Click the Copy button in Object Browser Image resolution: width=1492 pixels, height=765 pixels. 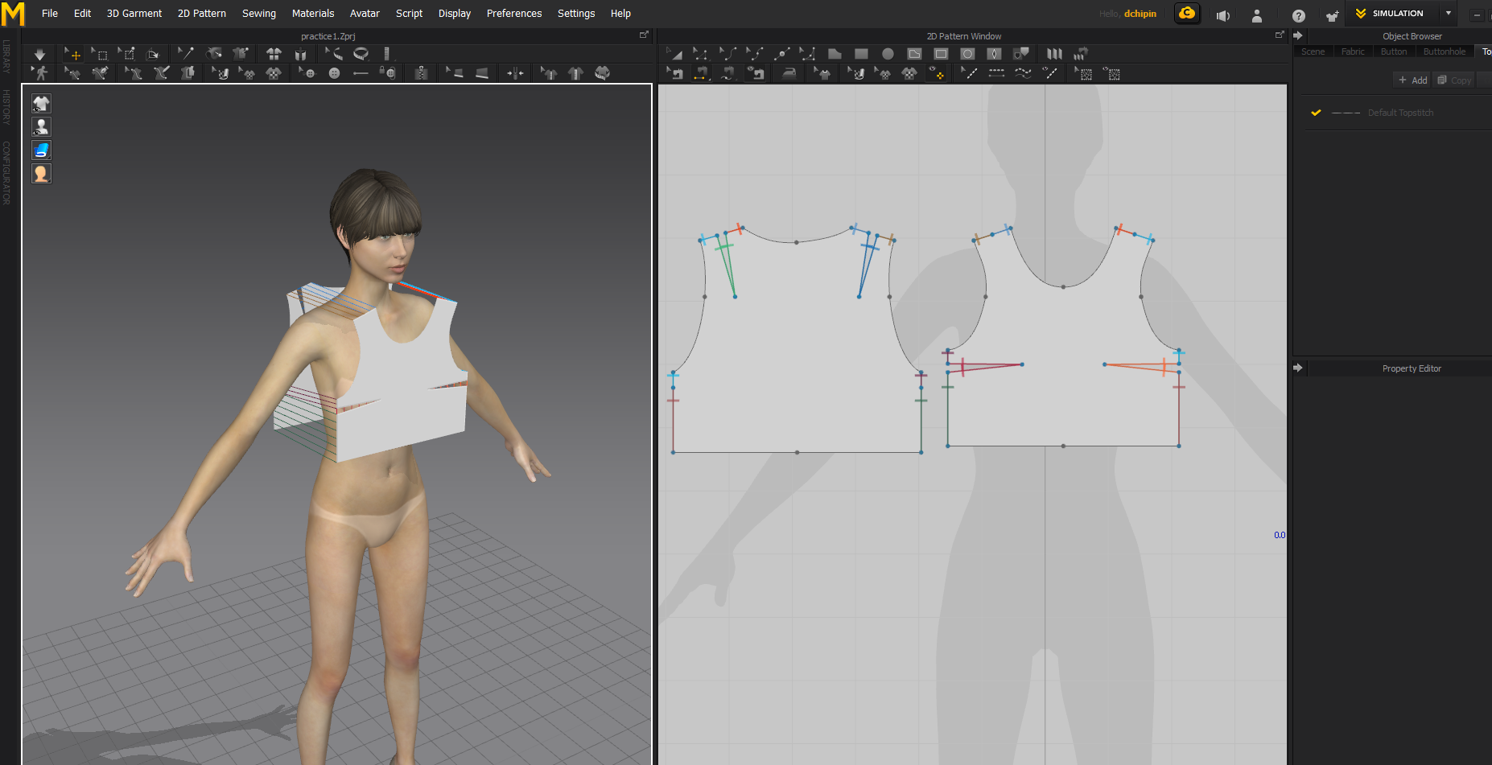1454,80
